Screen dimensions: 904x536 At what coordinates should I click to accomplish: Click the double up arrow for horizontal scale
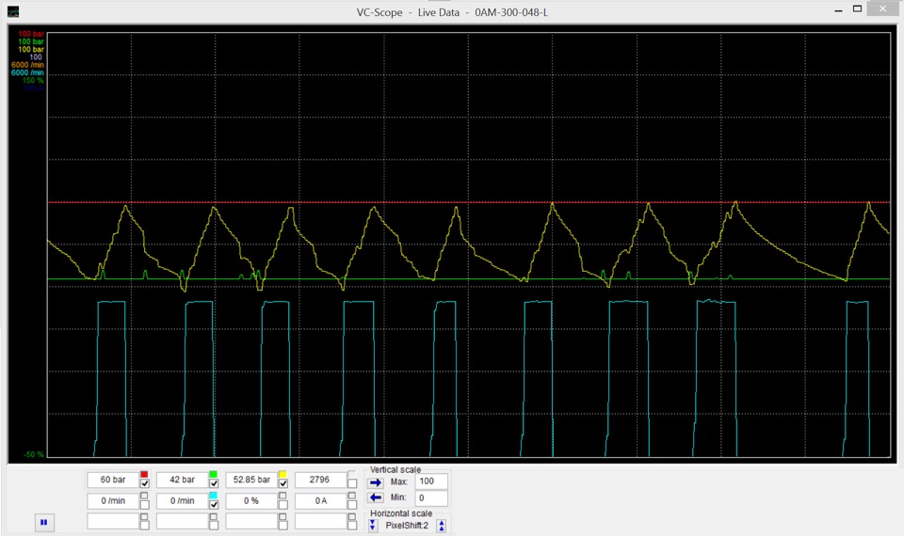tap(442, 526)
